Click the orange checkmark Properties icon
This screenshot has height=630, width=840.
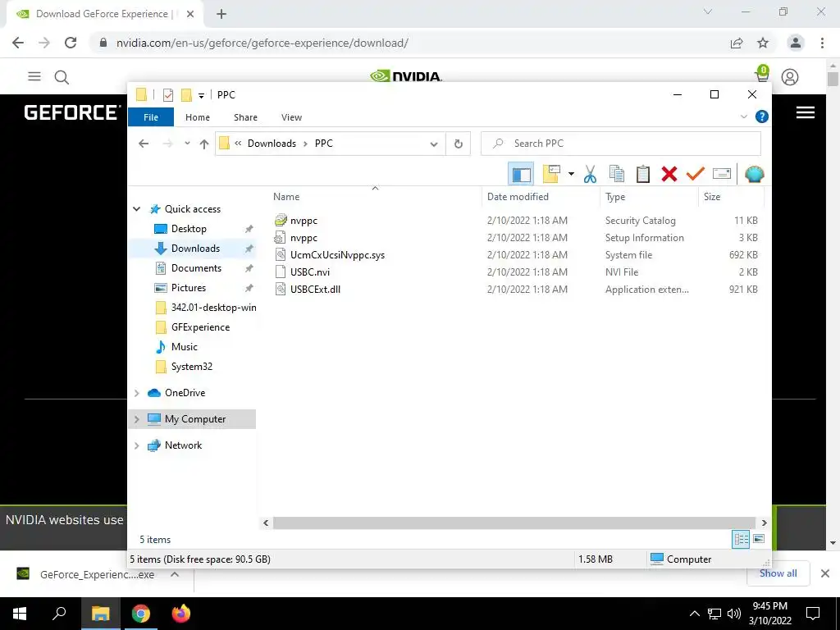pos(696,174)
